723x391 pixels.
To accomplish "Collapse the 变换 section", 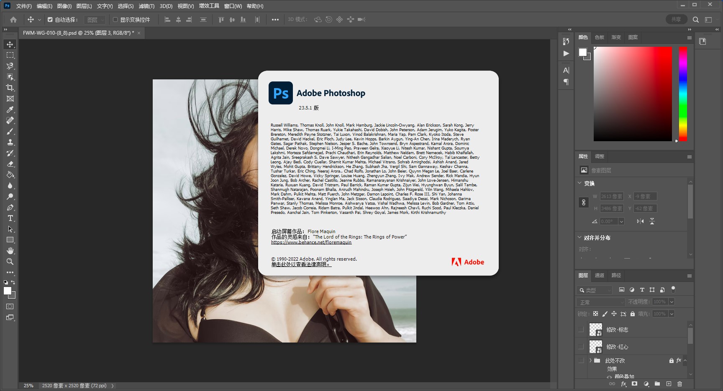I will [579, 183].
